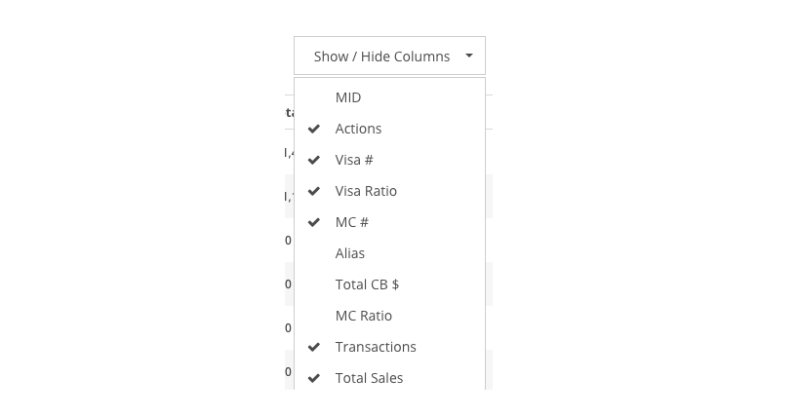This screenshot has height=416, width=799.
Task: Click the checkmark icon beside Visa Ratio
Action: point(314,191)
